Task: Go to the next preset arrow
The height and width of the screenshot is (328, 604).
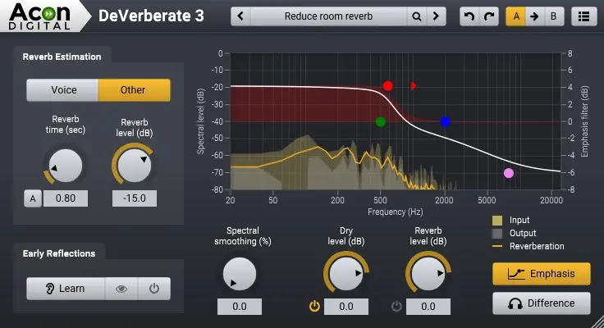Action: pos(436,16)
